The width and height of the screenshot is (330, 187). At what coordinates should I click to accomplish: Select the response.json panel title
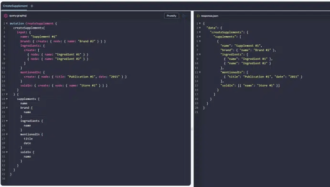coord(209,16)
